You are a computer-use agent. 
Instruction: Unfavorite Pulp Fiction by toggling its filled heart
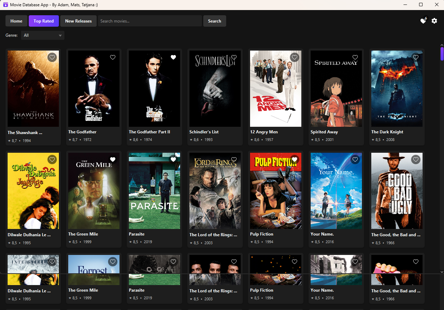tap(294, 159)
